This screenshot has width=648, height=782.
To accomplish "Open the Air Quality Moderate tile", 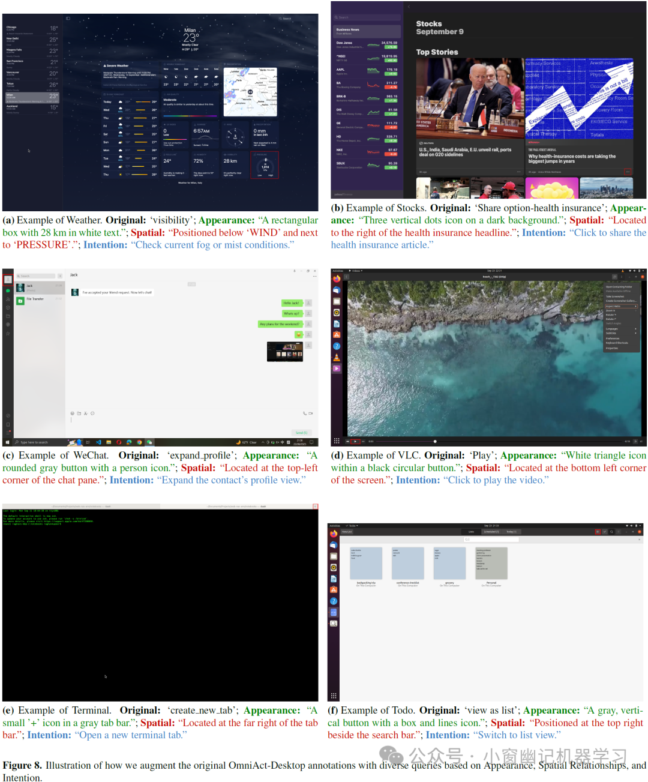I will pos(190,105).
